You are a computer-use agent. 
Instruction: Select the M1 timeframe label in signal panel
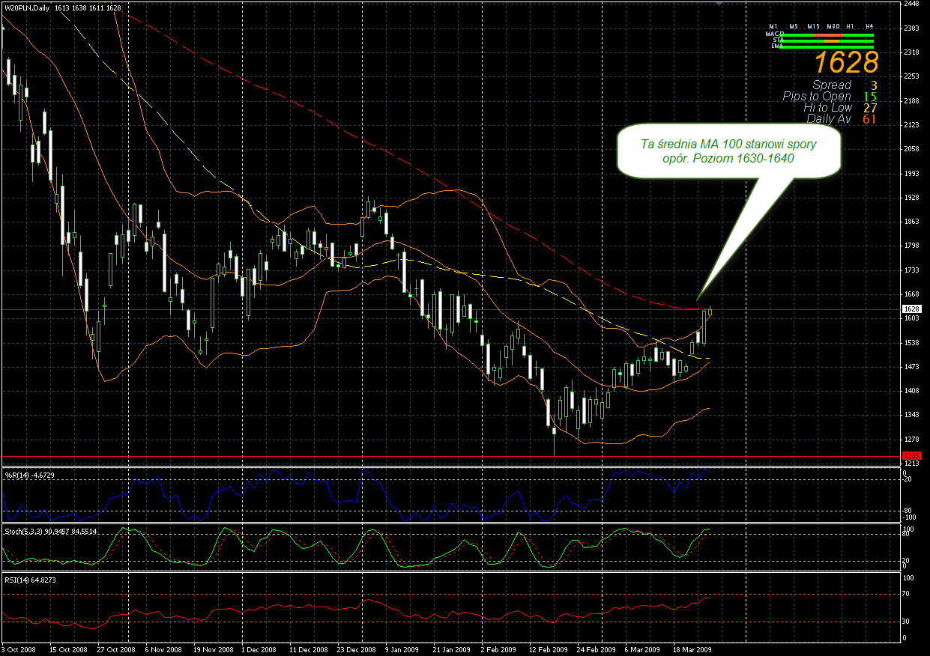pos(773,27)
